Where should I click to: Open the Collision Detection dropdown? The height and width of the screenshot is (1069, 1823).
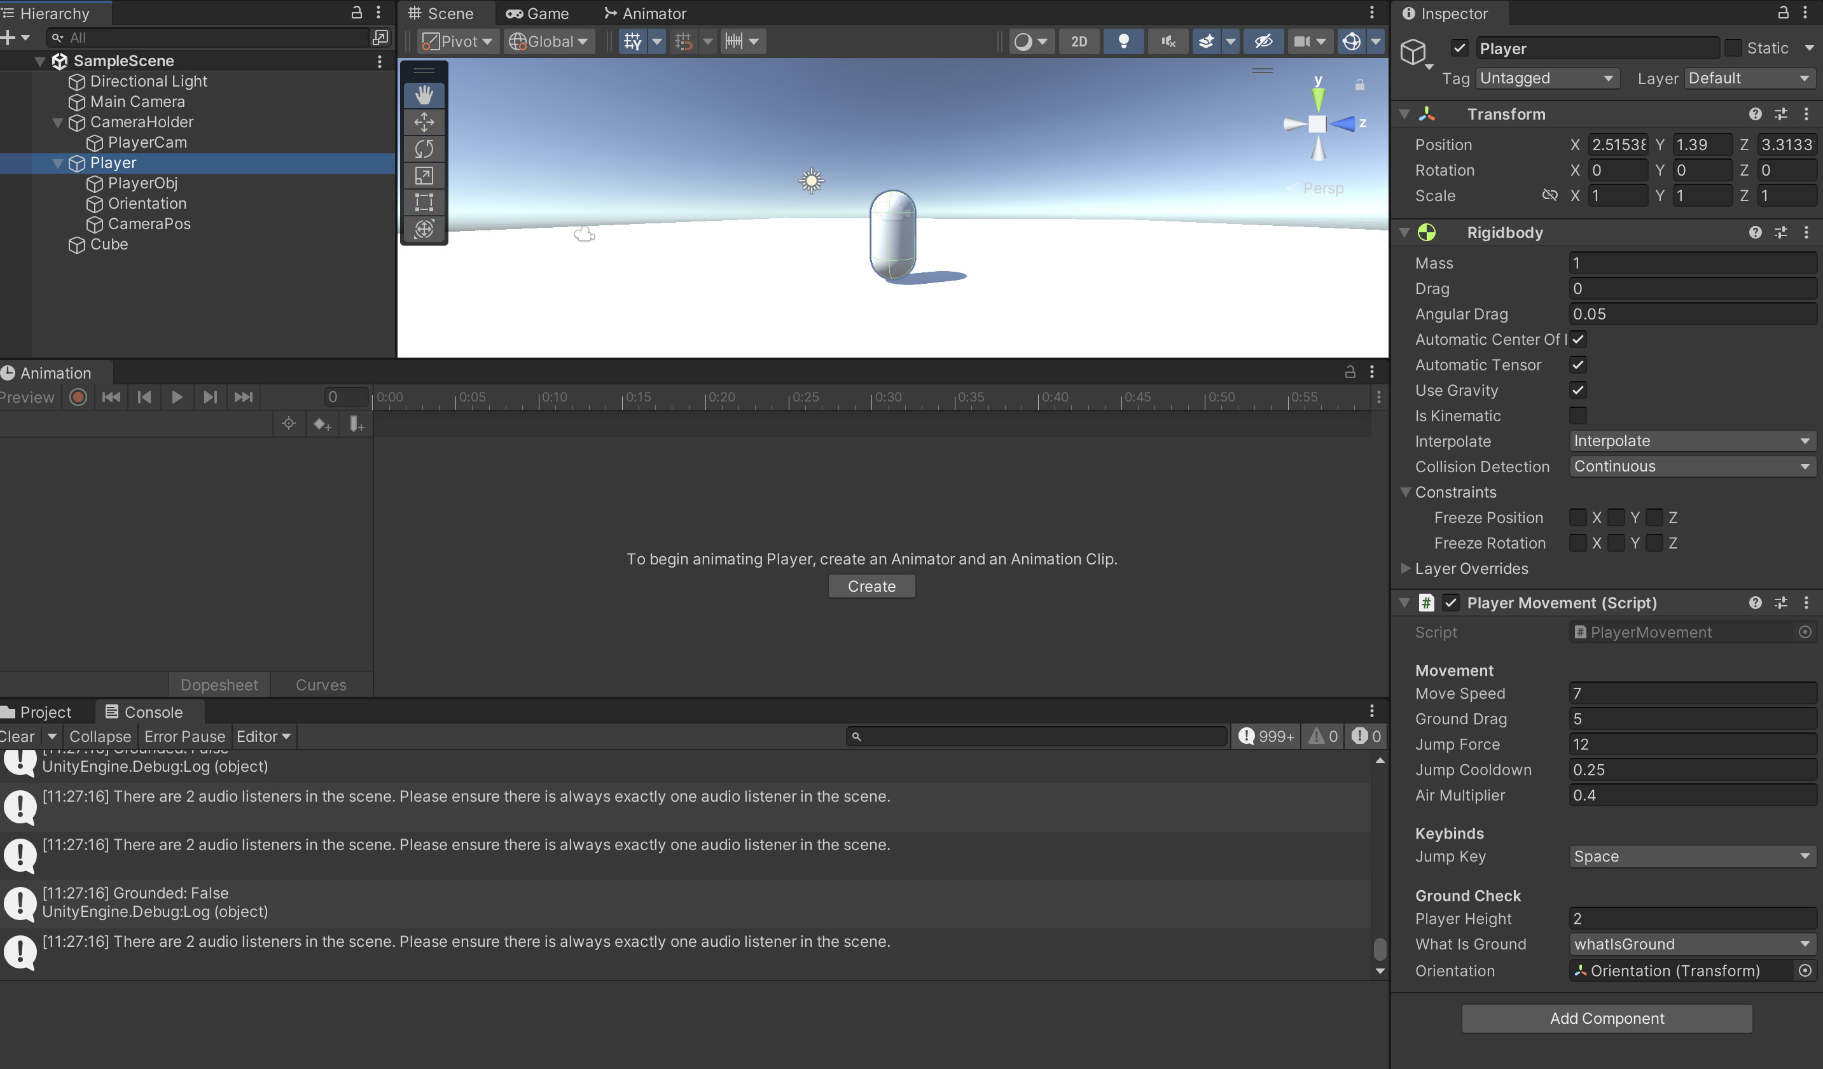coord(1692,466)
